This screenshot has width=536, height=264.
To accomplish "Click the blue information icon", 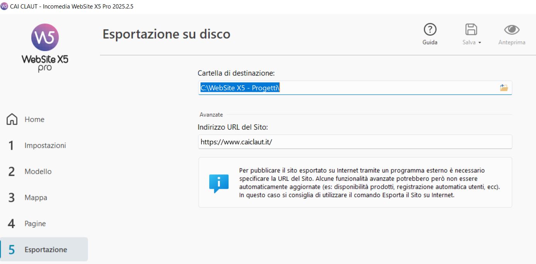I will click(219, 183).
